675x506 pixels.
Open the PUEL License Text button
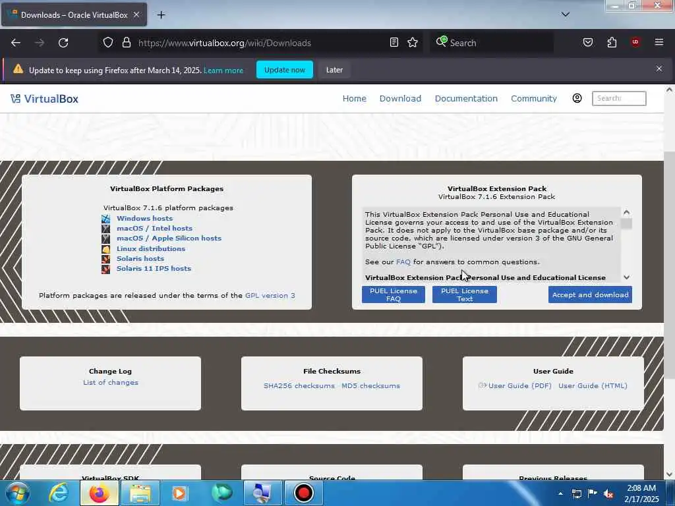465,295
